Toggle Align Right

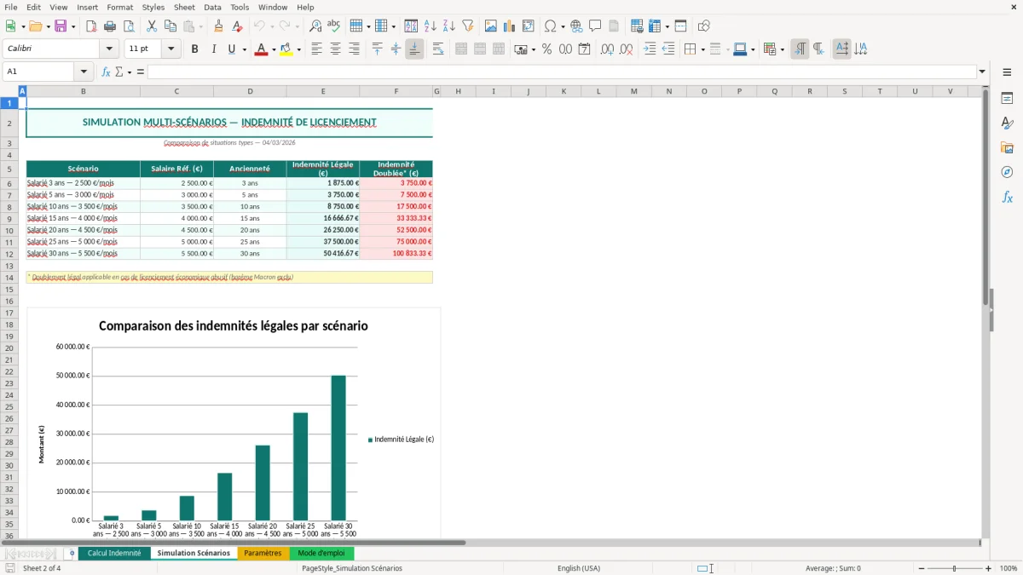(x=354, y=49)
